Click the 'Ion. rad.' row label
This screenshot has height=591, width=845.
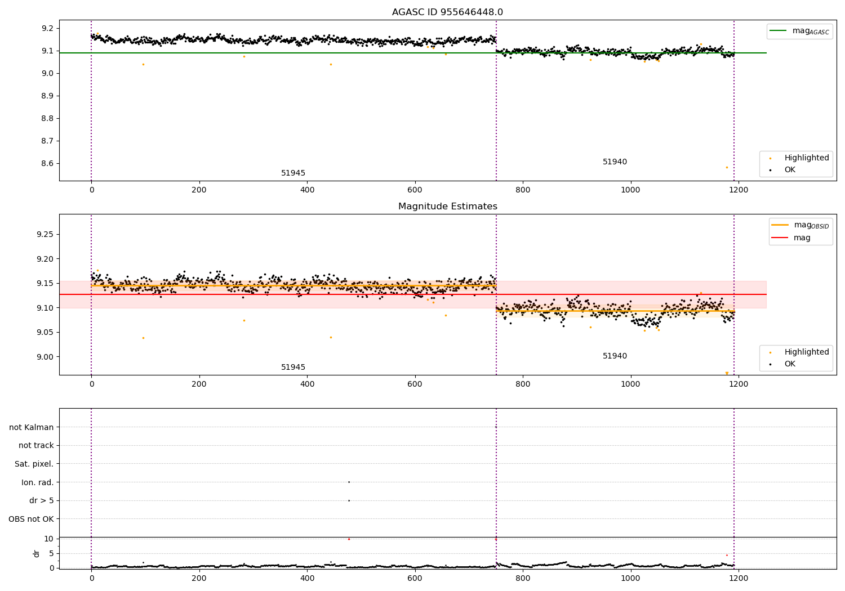click(x=38, y=482)
